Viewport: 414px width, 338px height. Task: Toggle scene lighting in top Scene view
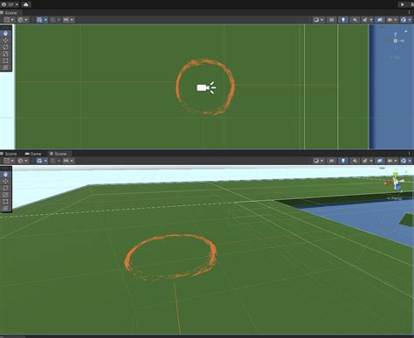343,20
